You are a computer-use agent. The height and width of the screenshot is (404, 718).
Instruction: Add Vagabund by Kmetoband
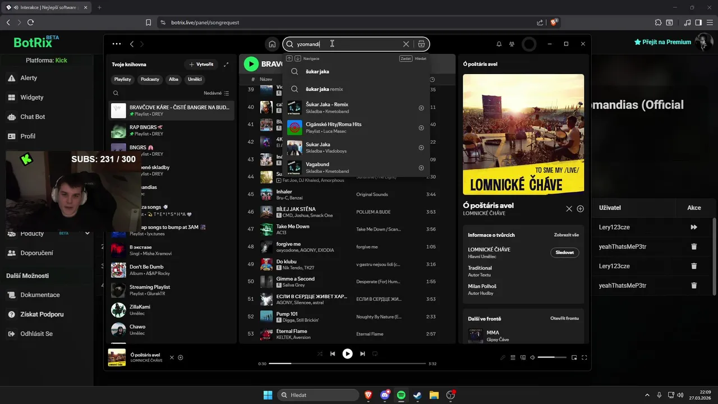421,168
